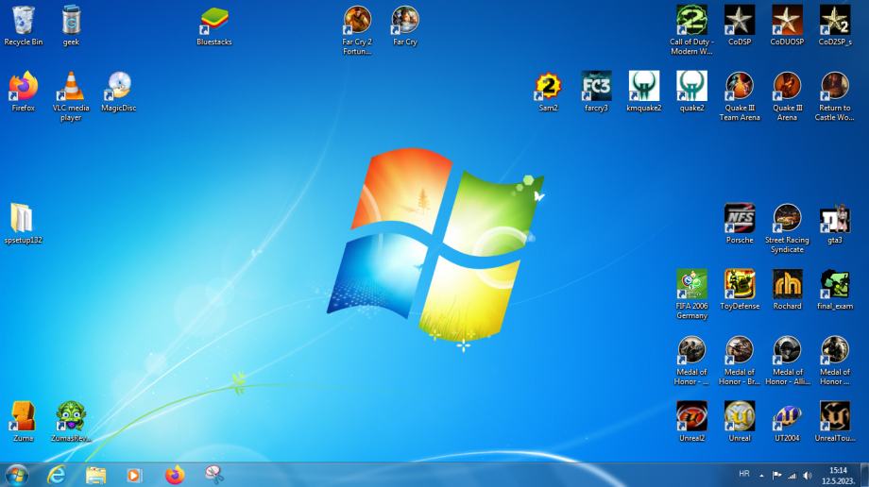Click the farcry3 shortcut
Image resolution: width=869 pixels, height=487 pixels.
tap(596, 92)
